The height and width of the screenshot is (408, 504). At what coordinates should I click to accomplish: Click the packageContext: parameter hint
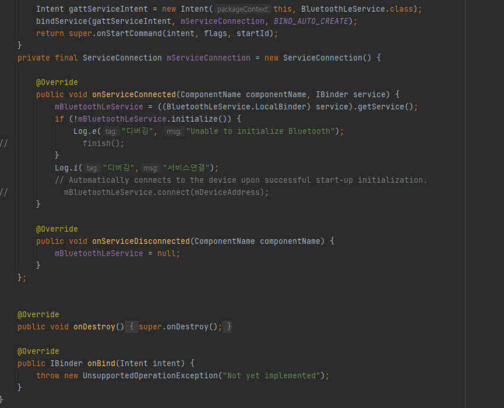tap(243, 9)
